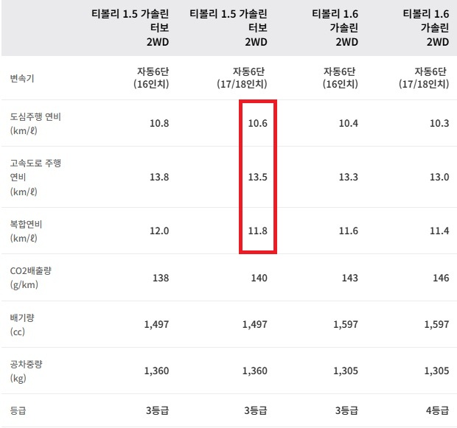Click 1,497 cc in 1.5 터보 17/18인치 column
Screen dimensions: 457x428
click(x=255, y=324)
